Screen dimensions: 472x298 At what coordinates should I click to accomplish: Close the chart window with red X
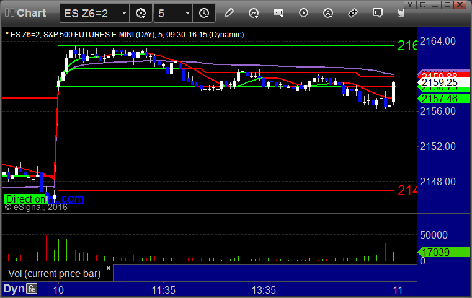(x=460, y=4)
